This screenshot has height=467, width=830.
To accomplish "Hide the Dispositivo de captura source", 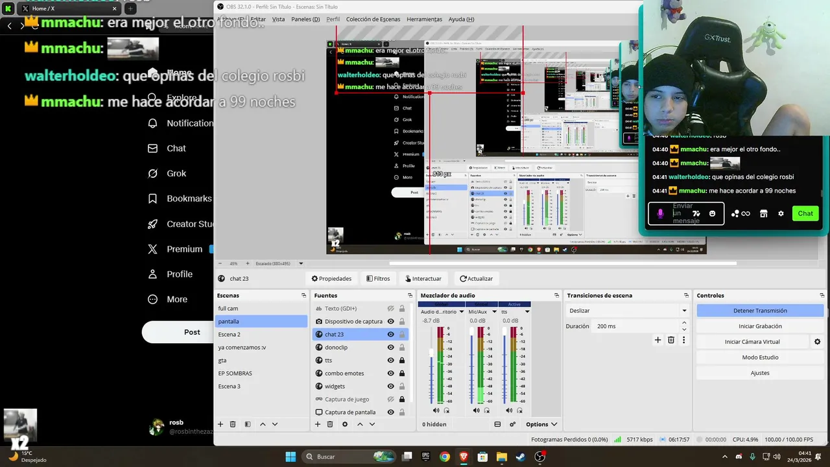I will [391, 322].
